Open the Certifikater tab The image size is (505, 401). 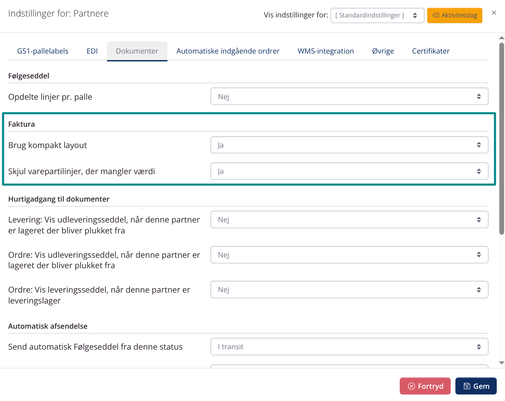[x=431, y=51]
